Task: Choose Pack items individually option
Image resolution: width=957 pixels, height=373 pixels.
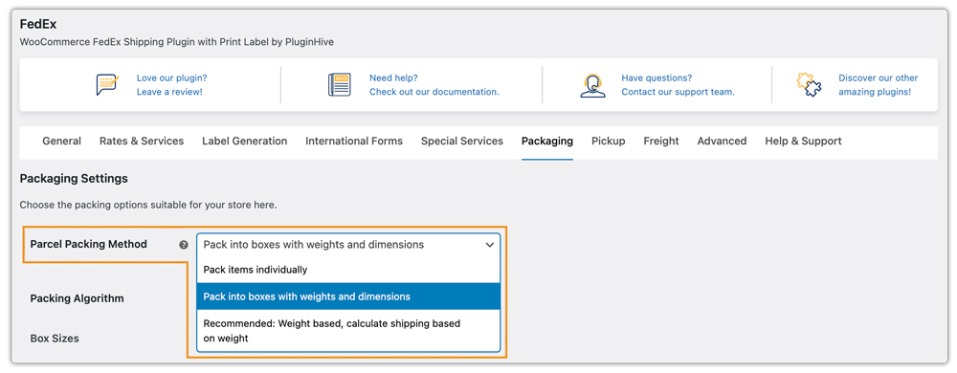Action: (348, 270)
